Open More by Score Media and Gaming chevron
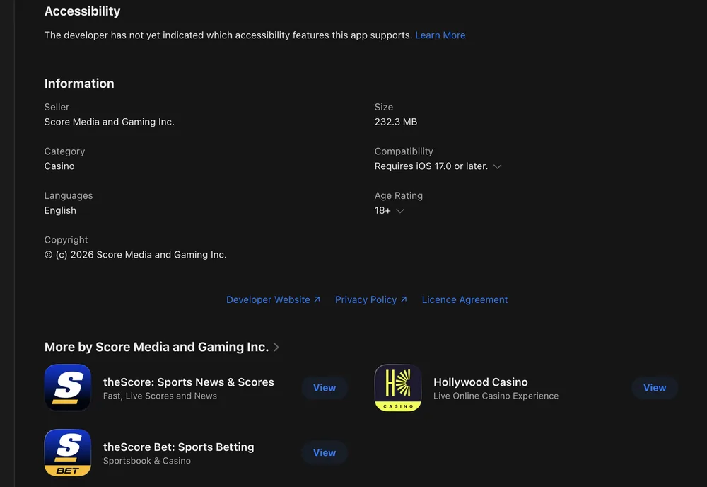Screen dimensions: 707x487 (x=276, y=347)
